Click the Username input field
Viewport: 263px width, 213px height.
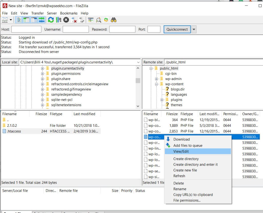(76, 29)
